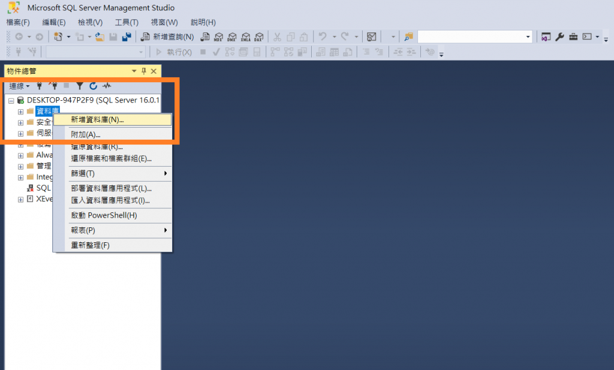Open the 物件總管 panel window position dropdown
Viewport: 614px width, 370px height.
click(134, 71)
